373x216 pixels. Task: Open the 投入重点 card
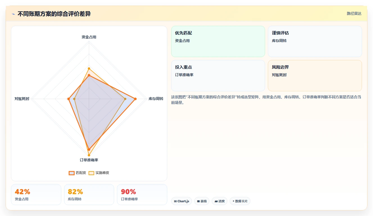[218, 76]
